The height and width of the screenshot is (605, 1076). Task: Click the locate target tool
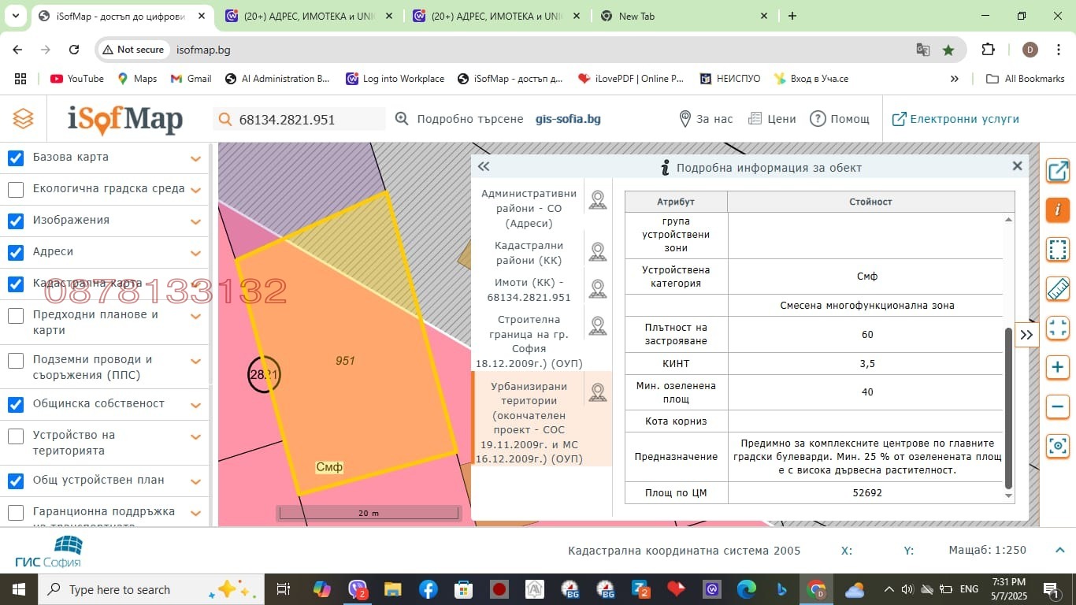click(x=1058, y=446)
